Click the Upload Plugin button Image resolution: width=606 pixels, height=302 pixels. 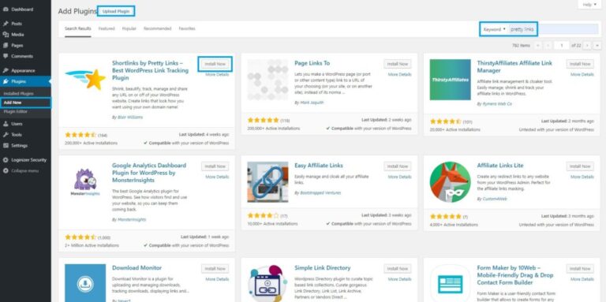pyautogui.click(x=116, y=12)
